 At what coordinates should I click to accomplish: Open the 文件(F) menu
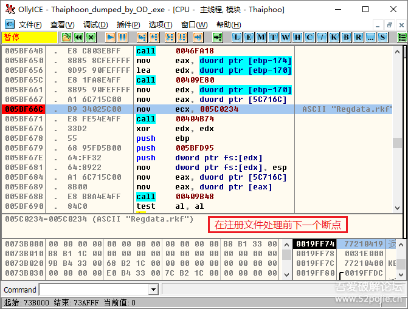[x=30, y=24]
